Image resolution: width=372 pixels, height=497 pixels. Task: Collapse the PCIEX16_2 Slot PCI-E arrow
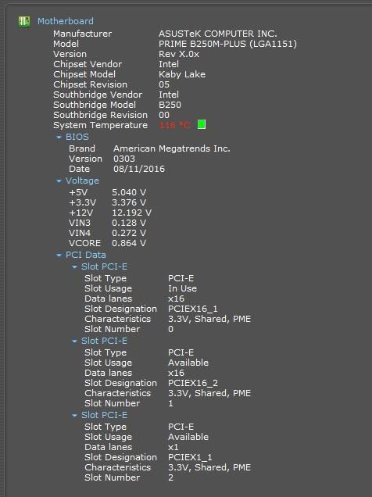74,341
